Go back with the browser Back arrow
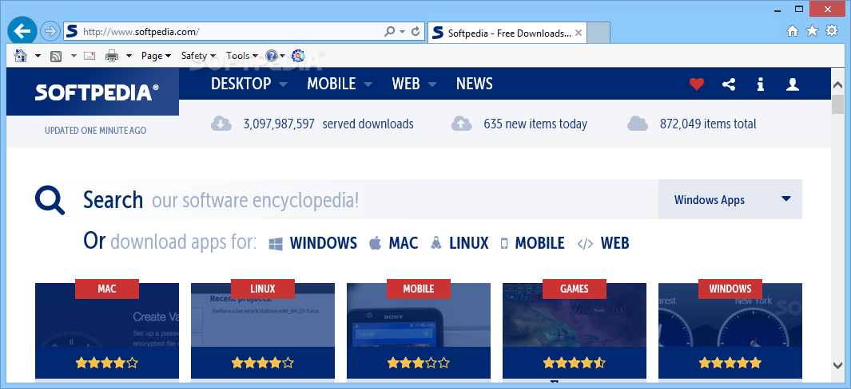The height and width of the screenshot is (389, 851). click(22, 31)
